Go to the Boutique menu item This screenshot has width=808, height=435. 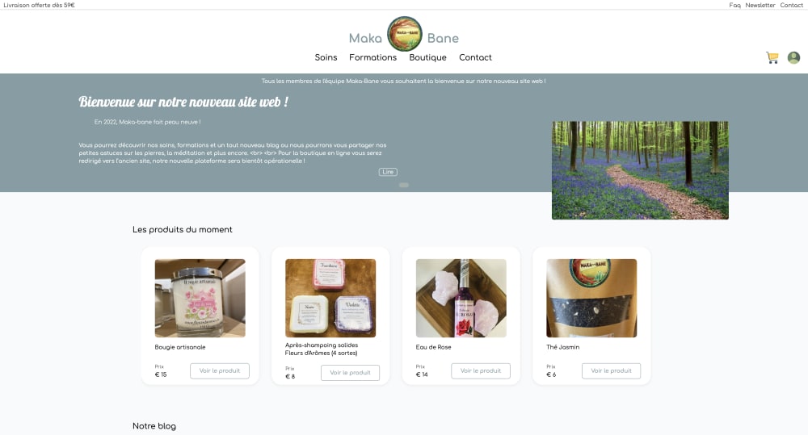coord(427,57)
